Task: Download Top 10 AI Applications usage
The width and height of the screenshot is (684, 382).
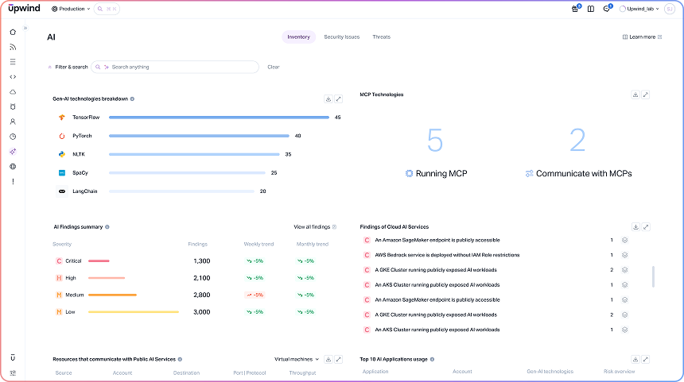Action: (x=635, y=359)
